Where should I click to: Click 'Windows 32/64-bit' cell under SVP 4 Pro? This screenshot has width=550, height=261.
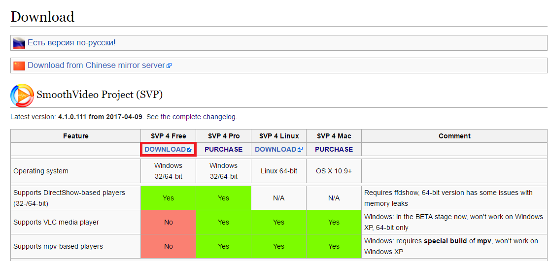click(223, 171)
